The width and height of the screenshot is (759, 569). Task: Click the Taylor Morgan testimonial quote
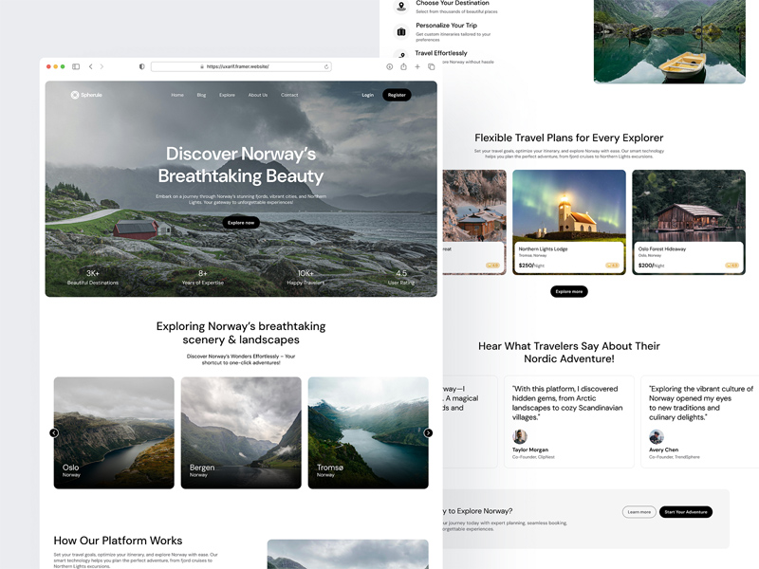coord(567,402)
